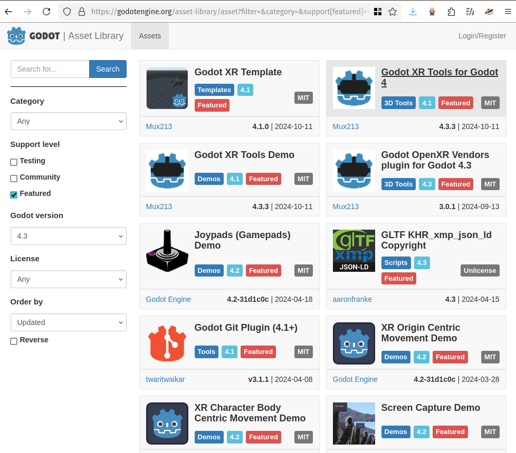Screen dimensions: 516x453
Task: Toggle the Reverse order checkbox
Action: click(x=14, y=341)
